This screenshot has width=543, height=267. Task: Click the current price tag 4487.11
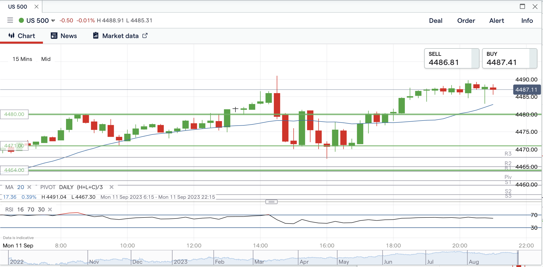[x=527, y=90]
